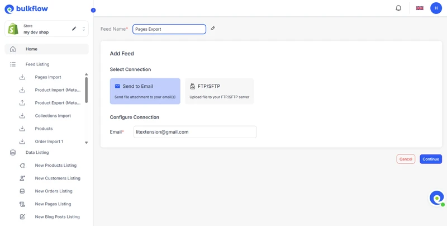Click the Products feed download icon
This screenshot has width=447, height=226.
22,129
